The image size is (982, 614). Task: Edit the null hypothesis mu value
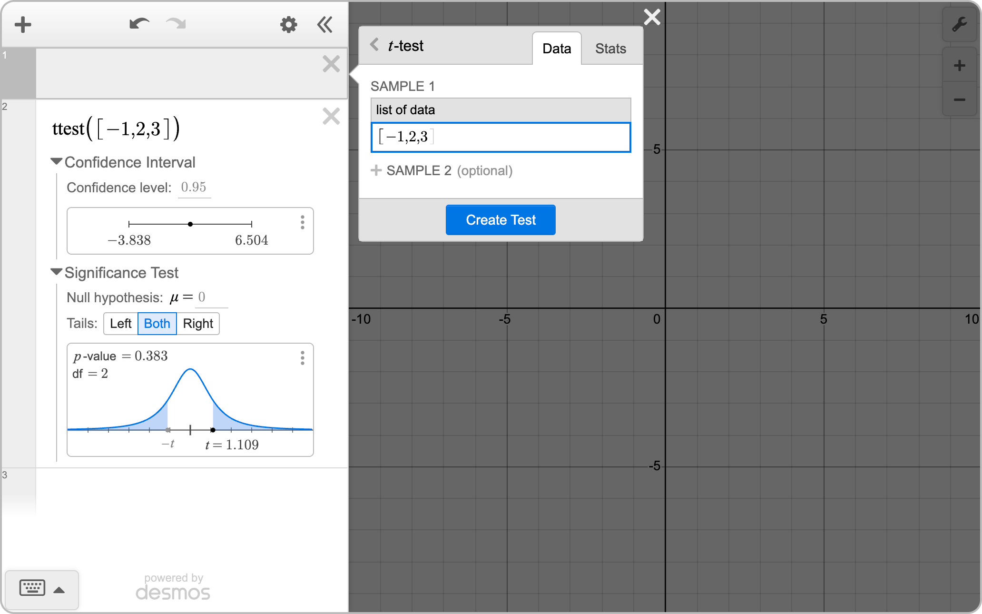212,298
